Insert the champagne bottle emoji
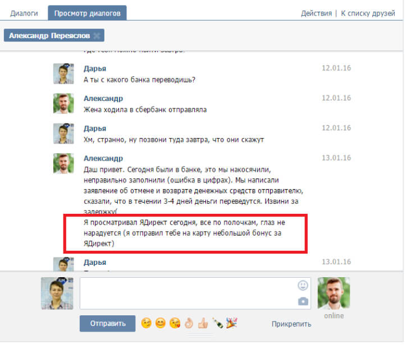This screenshot has height=349, width=407. click(217, 323)
